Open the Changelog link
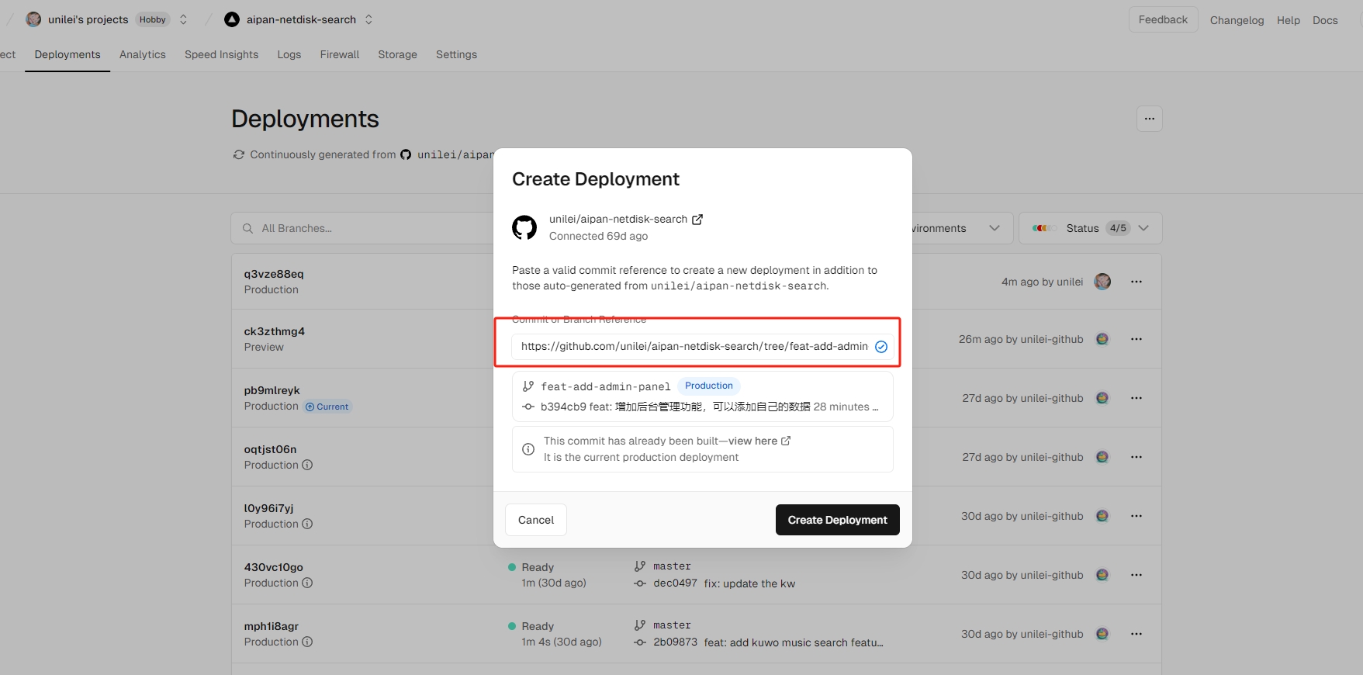Screen dimensions: 1363x675 1237,20
